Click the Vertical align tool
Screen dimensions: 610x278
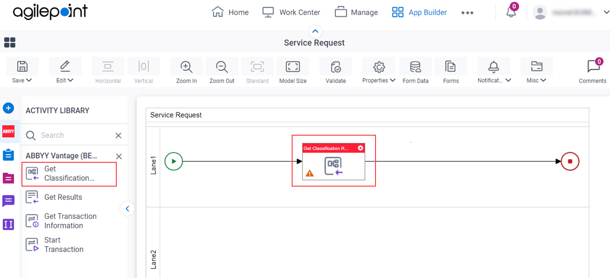[x=143, y=72]
